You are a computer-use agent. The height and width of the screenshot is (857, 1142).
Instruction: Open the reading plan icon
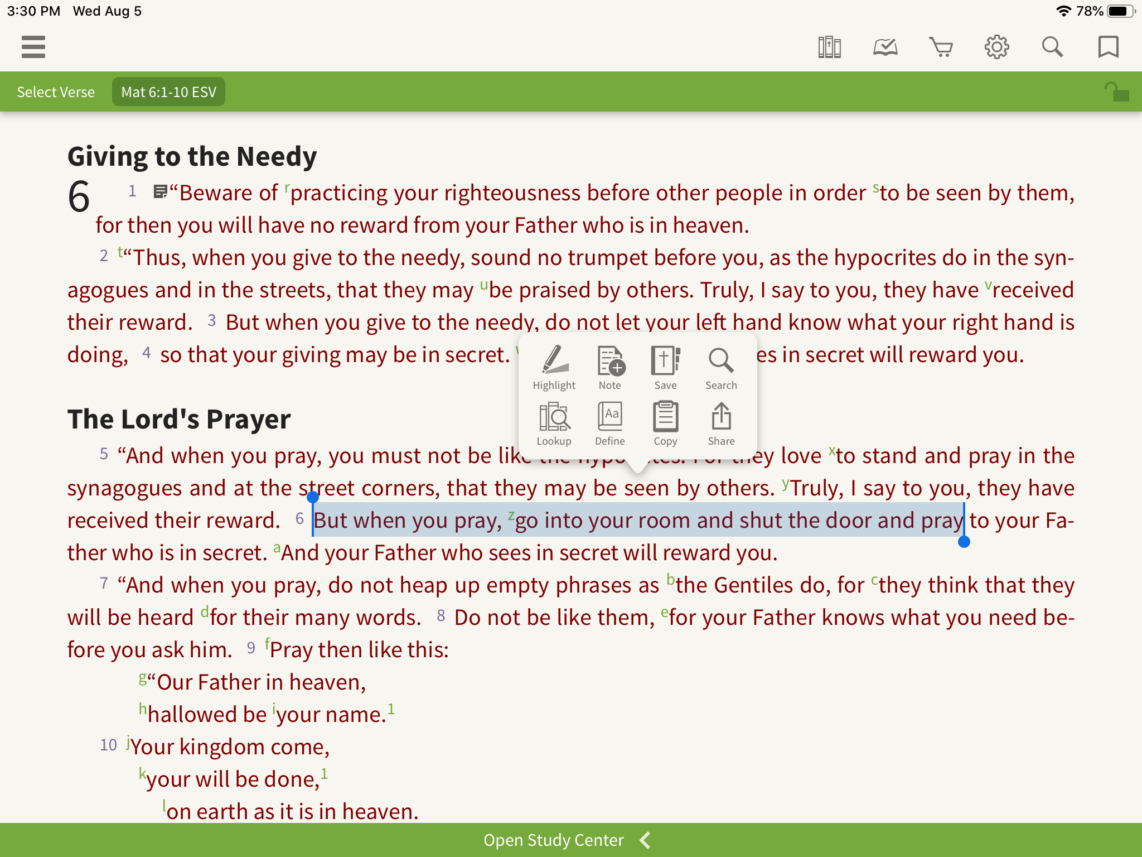point(885,47)
